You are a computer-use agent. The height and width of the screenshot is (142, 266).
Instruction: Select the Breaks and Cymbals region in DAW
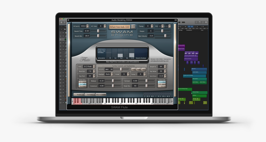195,76
